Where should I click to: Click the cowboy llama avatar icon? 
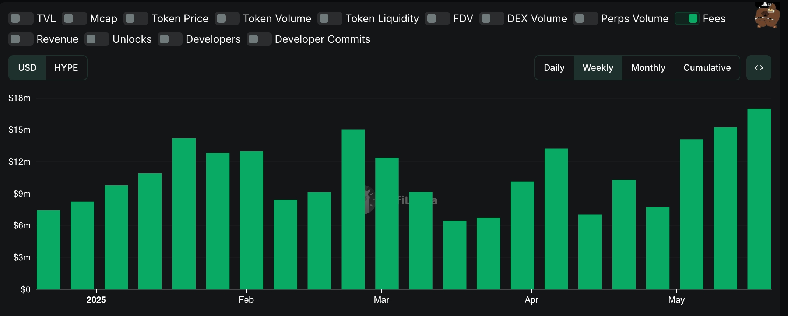(767, 15)
